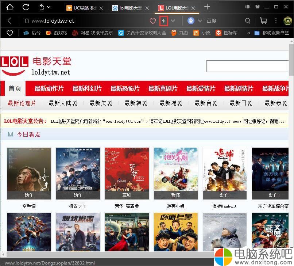Image resolution: width=294 pixels, height=266 pixels.
Task: Click the bookmarks bar heart icon
Action: pos(10,33)
